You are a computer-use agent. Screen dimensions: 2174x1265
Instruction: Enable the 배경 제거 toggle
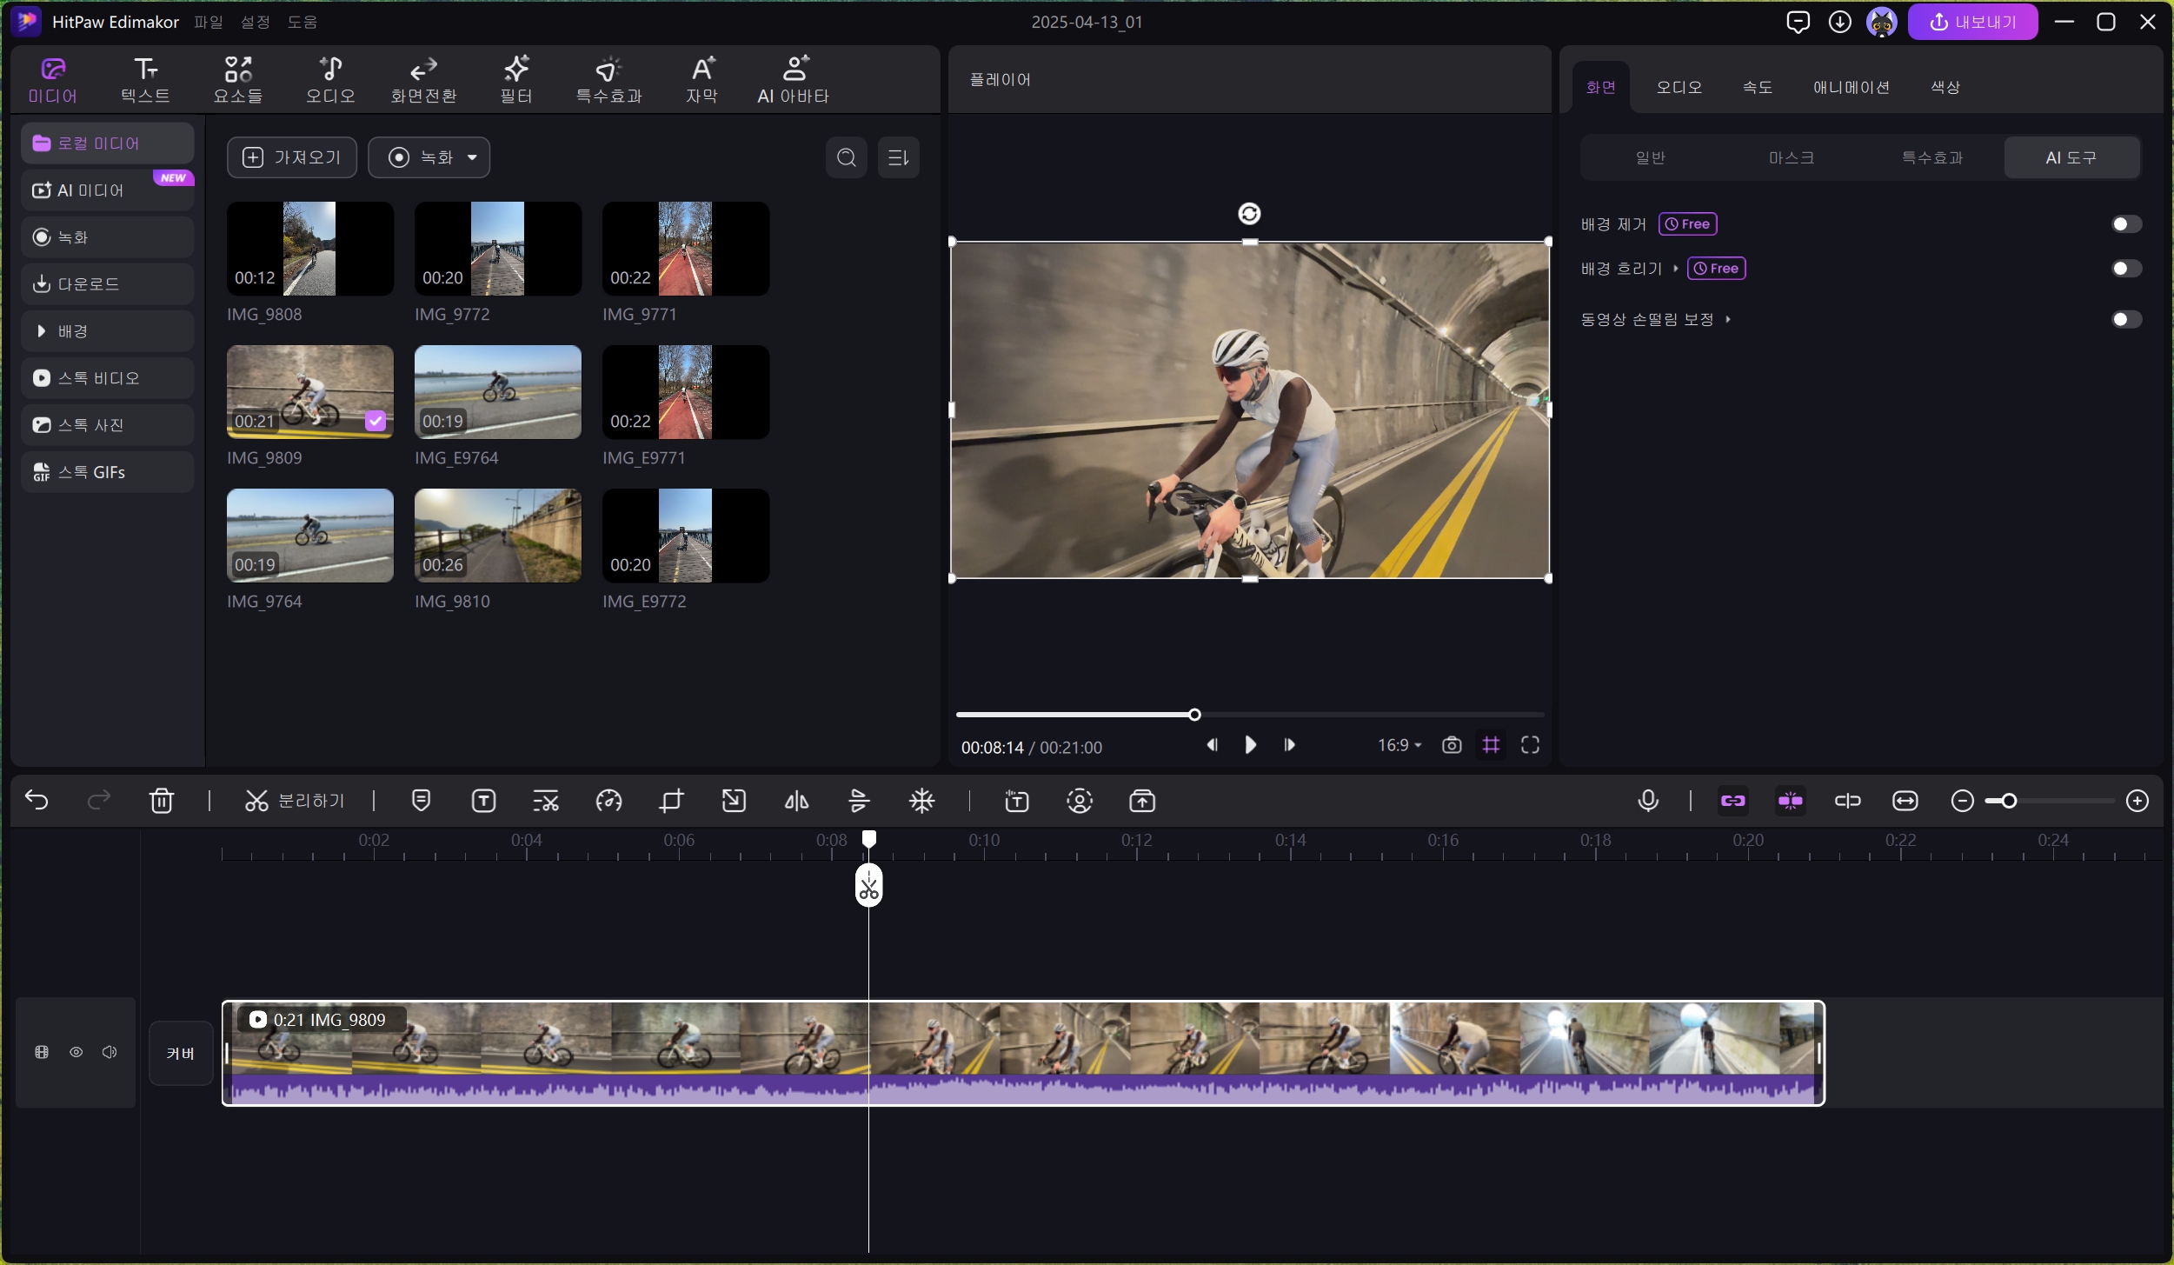(2125, 224)
